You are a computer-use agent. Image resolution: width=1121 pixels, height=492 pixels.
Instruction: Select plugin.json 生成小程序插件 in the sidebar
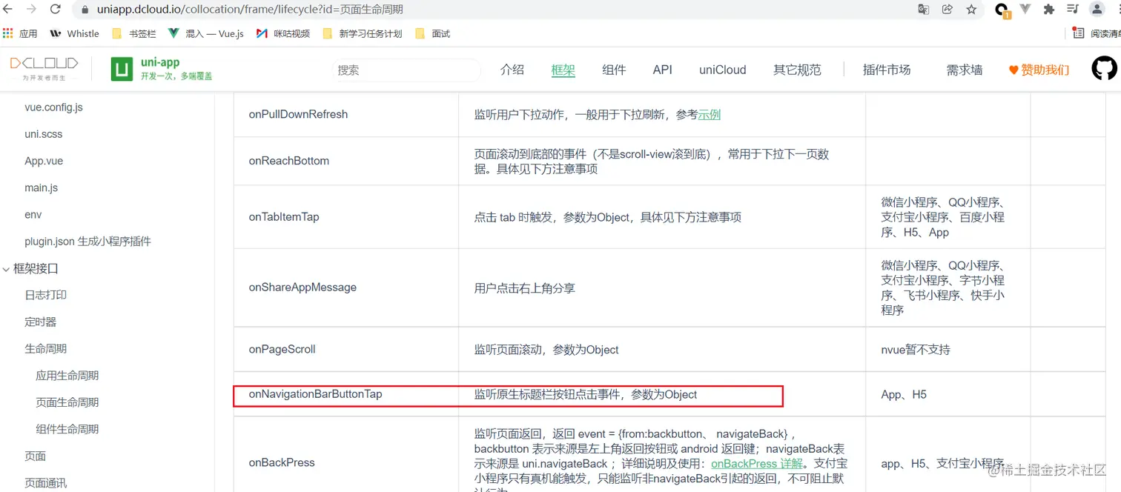point(87,242)
